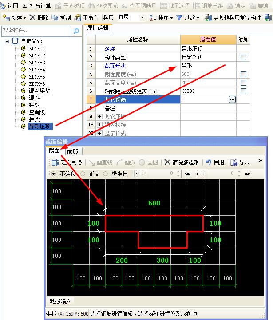Click the 平齐板顶 toolbar icon
The width and height of the screenshot is (273, 320).
58,6
